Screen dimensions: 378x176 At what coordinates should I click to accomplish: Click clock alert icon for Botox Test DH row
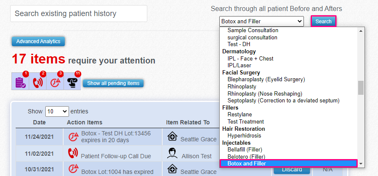(x=74, y=137)
